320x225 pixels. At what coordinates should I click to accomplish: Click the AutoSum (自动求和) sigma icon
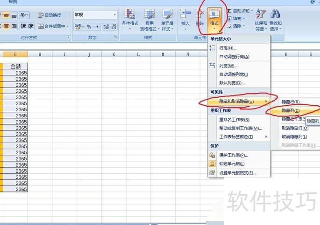point(229,11)
